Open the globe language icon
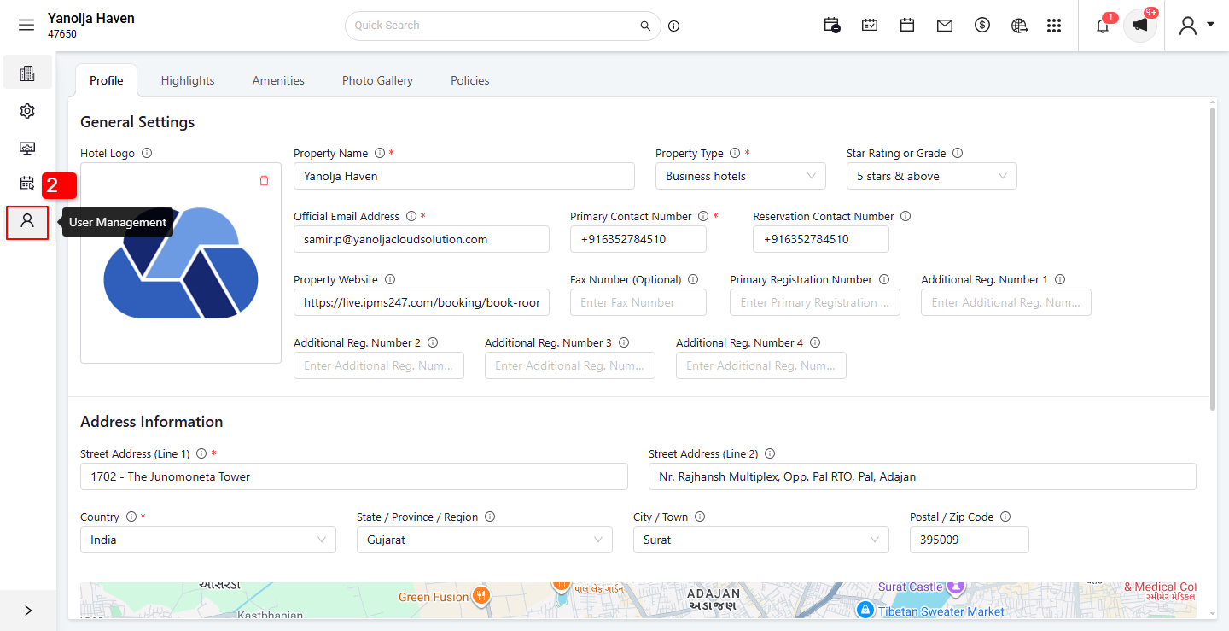The width and height of the screenshot is (1229, 631). point(1019,26)
